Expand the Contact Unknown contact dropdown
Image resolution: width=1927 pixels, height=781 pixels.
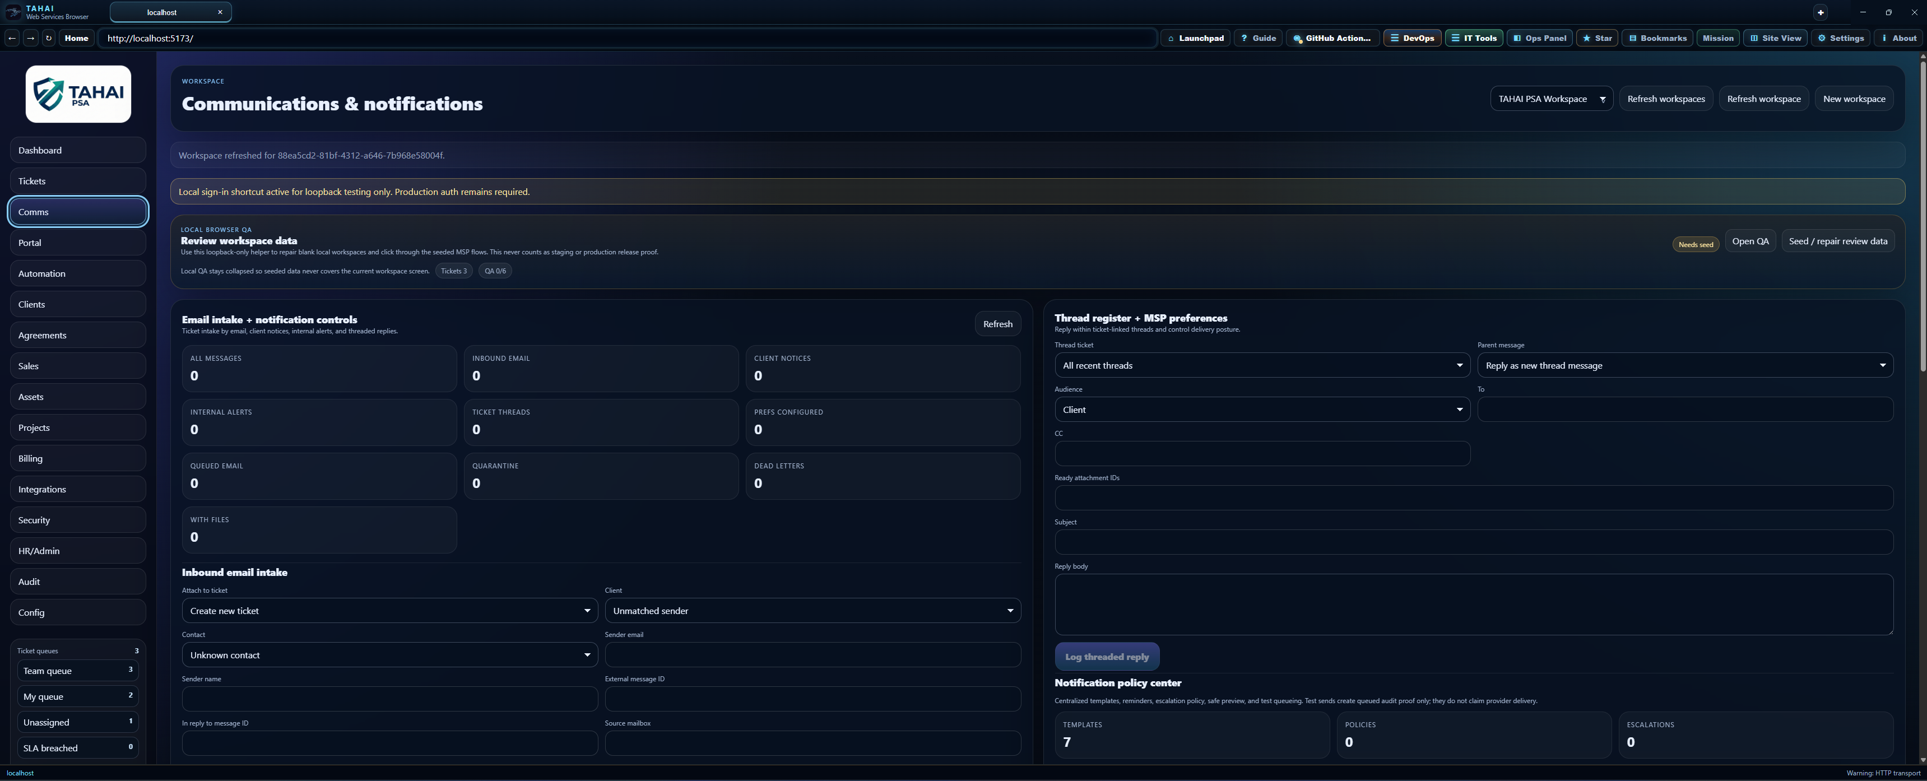(x=390, y=654)
